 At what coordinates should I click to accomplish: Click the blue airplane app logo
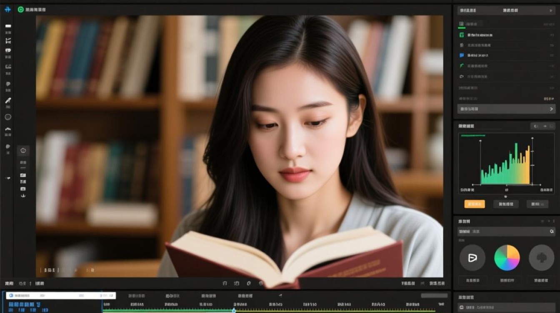[7, 9]
